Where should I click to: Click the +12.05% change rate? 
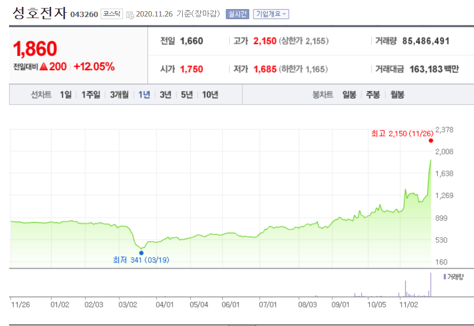pyautogui.click(x=94, y=67)
